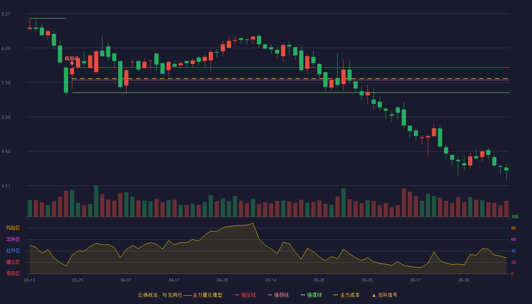Click the green support line under the candles
This screenshot has width=532, height=304.
(290, 92)
